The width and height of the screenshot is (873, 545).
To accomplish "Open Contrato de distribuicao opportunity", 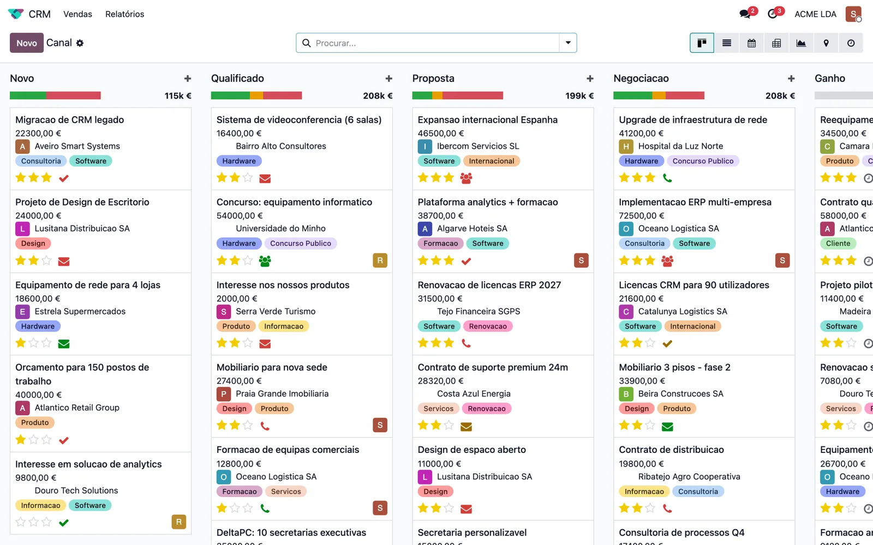I will pyautogui.click(x=704, y=479).
